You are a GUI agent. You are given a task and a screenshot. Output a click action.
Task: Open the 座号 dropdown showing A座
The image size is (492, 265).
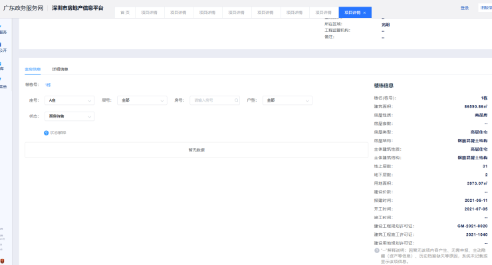pyautogui.click(x=69, y=100)
